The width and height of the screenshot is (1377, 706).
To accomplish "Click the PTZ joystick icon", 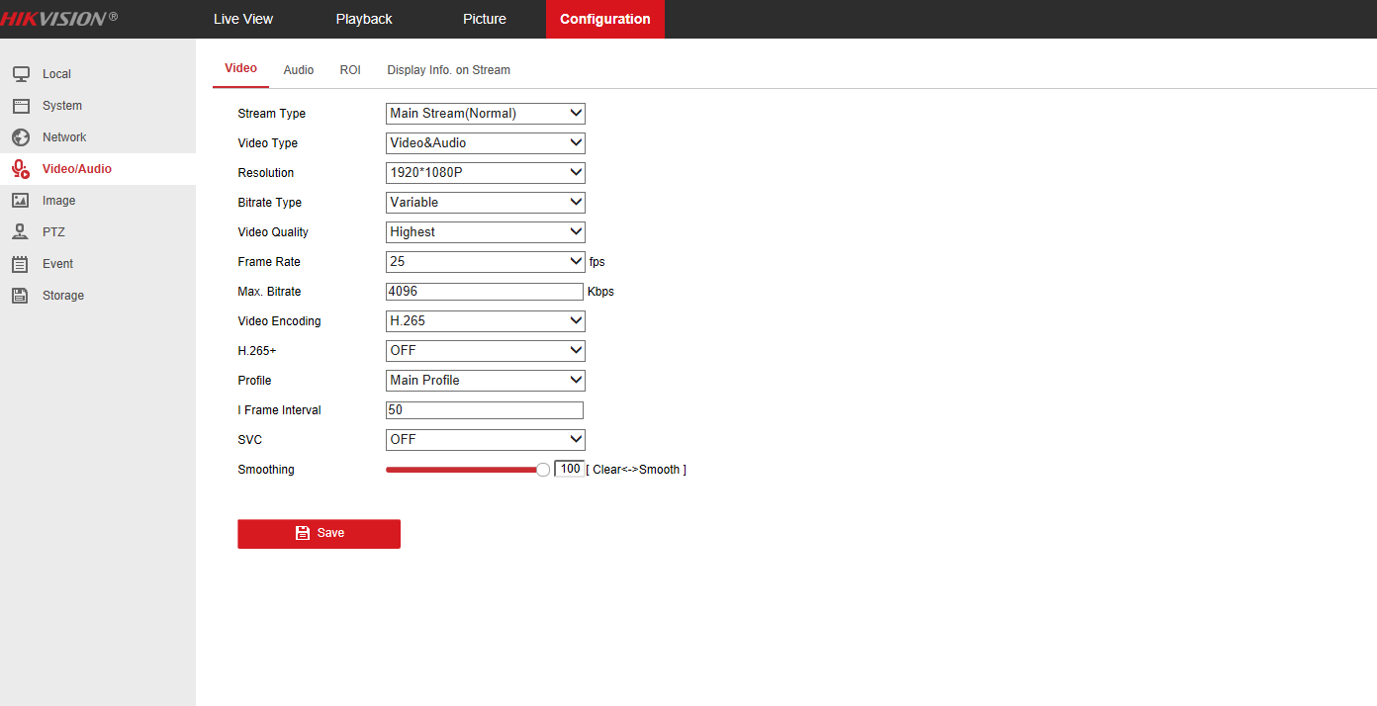I will [x=21, y=232].
